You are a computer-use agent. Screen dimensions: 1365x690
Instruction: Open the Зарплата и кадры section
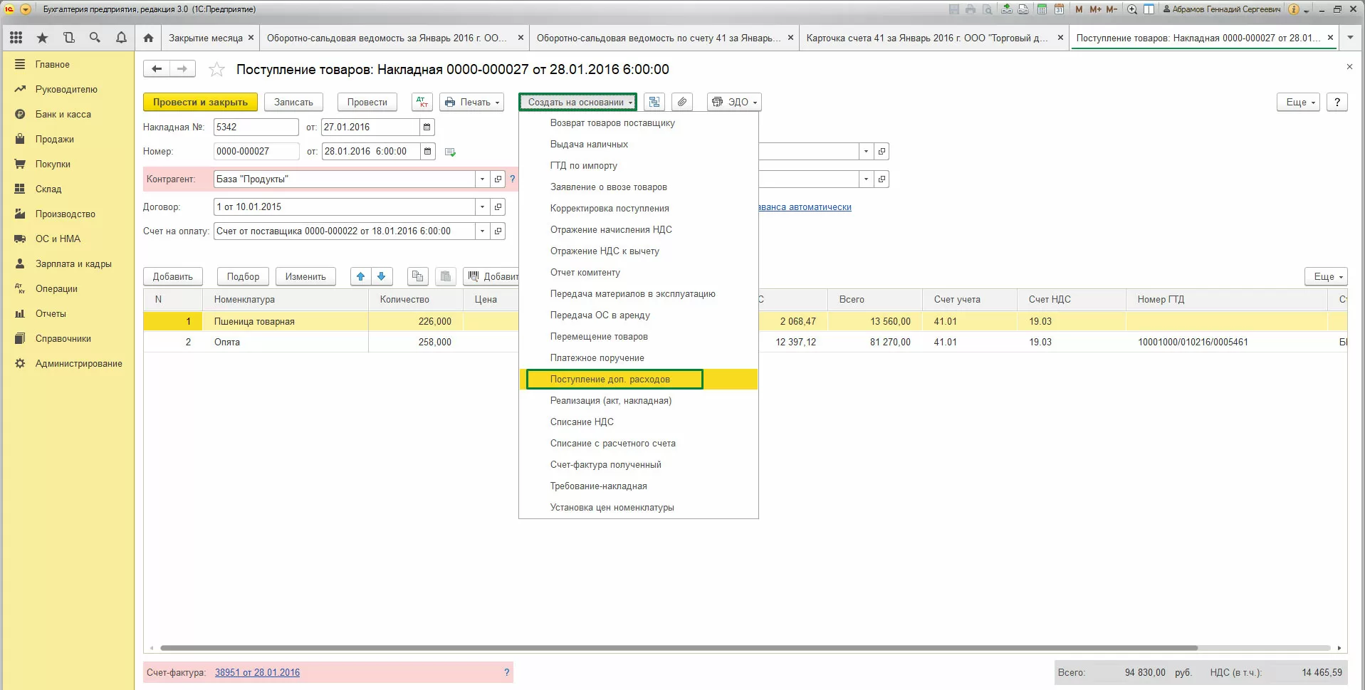click(x=73, y=263)
